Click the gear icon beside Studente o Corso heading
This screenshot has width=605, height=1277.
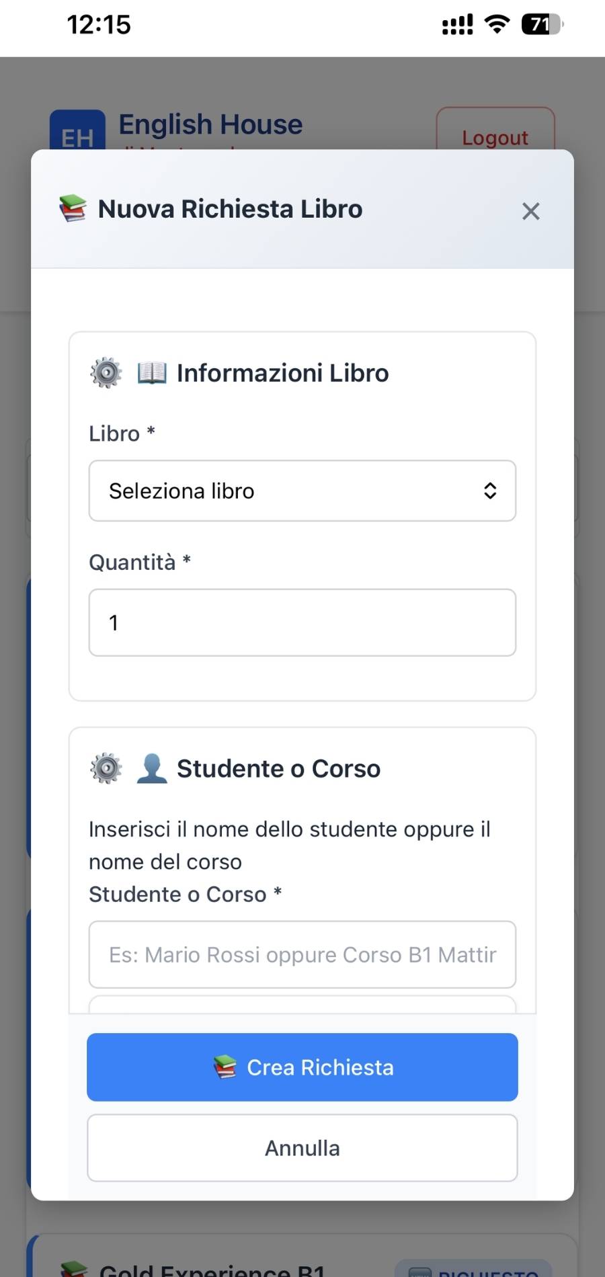tap(106, 768)
